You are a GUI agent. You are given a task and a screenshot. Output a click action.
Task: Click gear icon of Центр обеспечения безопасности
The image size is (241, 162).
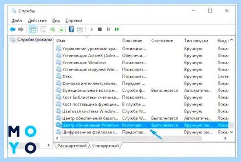pyautogui.click(x=58, y=118)
